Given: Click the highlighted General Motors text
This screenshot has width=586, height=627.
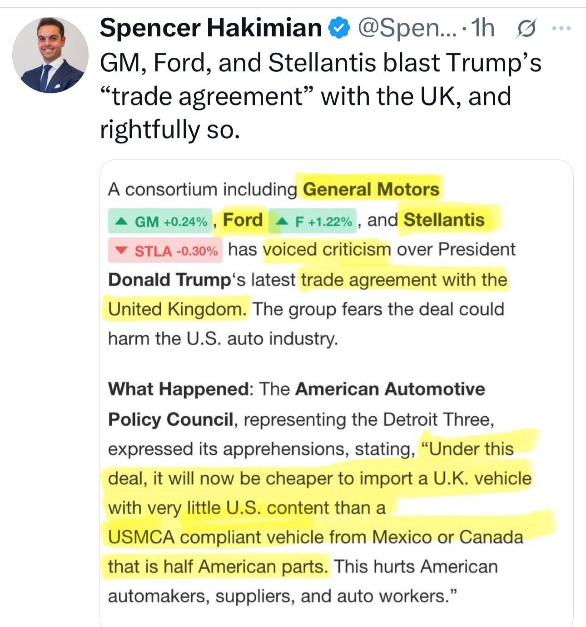Looking at the screenshot, I should [371, 189].
